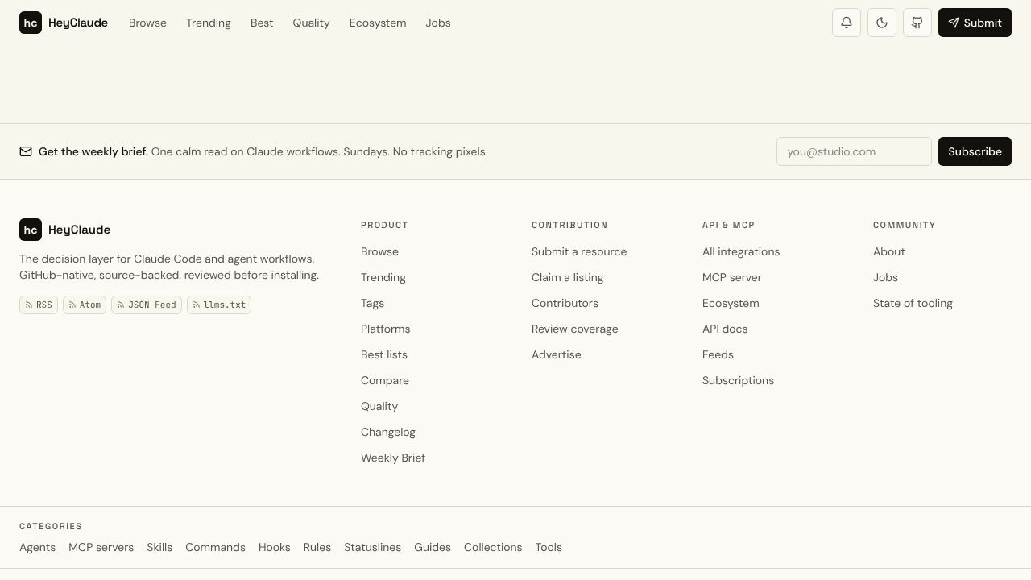Open Browse in top navigation
This screenshot has width=1031, height=580.
click(x=147, y=23)
